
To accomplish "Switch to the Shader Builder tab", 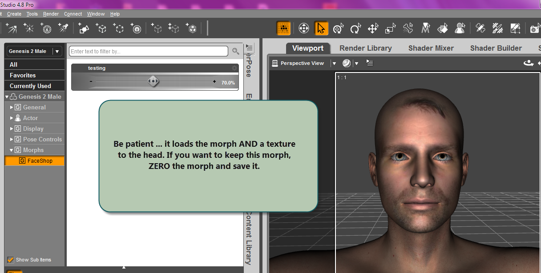I will (496, 48).
